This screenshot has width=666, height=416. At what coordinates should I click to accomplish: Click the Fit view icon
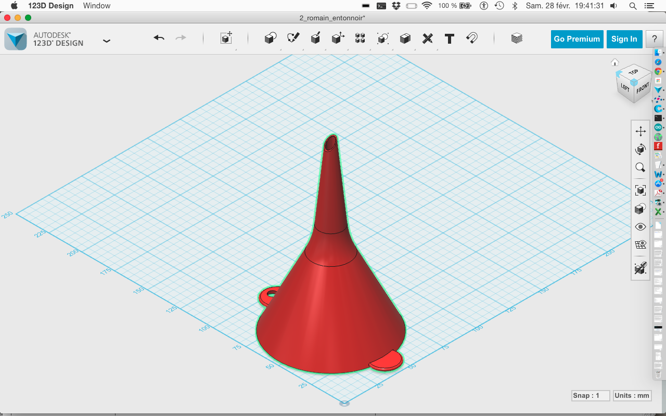[641, 190]
